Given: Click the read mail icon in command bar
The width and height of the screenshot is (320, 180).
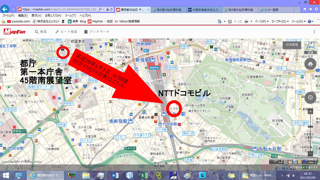Looking at the screenshot, I should pyautogui.click(x=240, y=22).
